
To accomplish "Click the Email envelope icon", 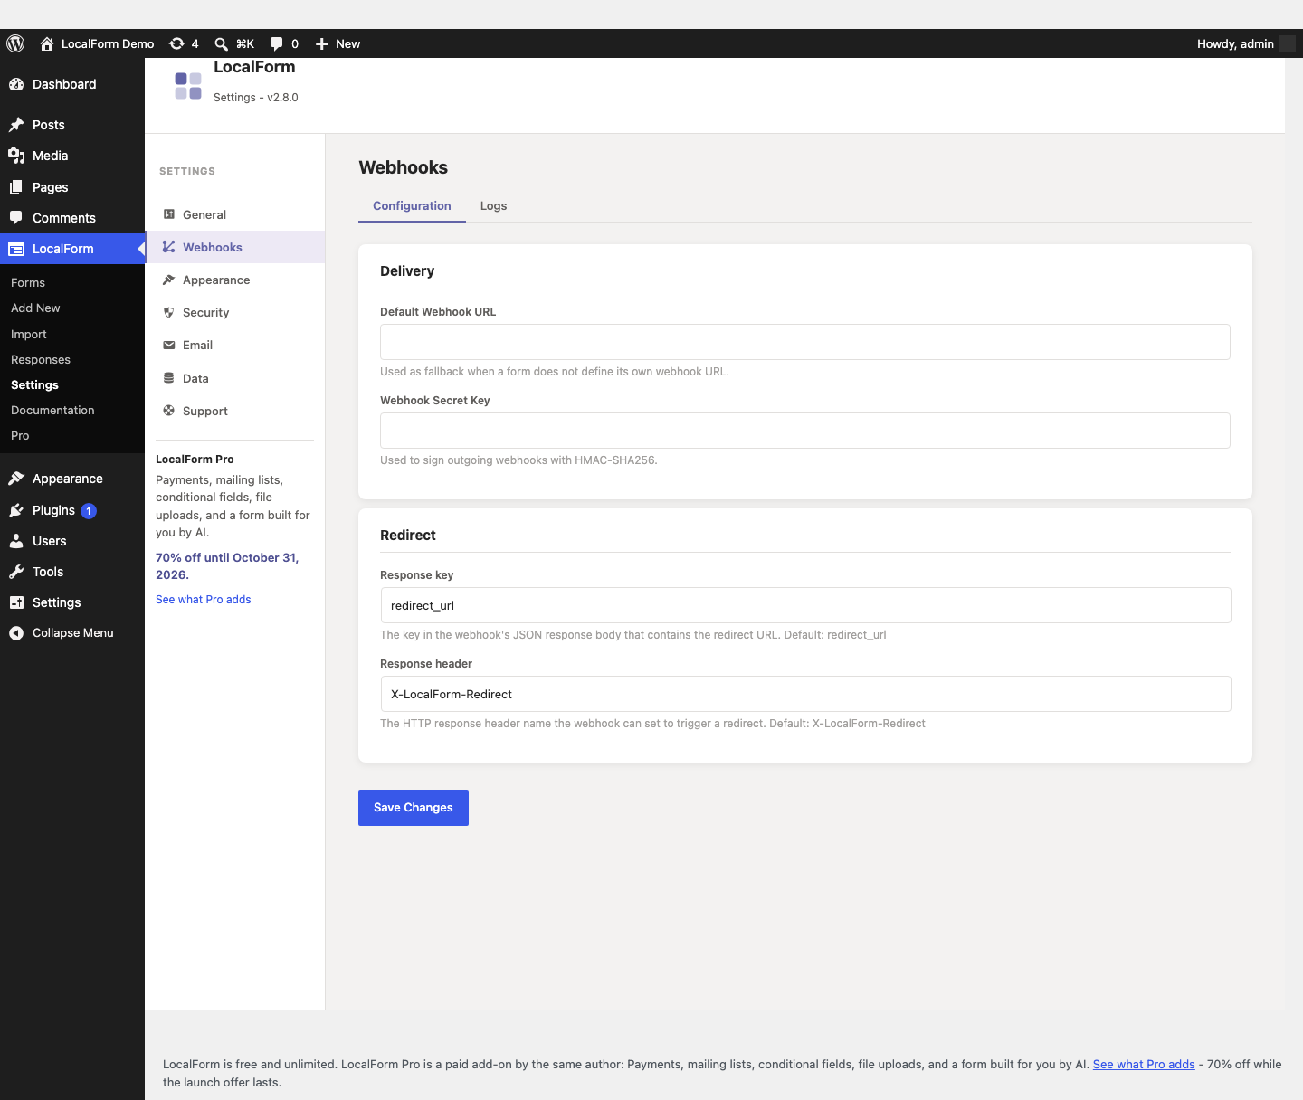I will coord(169,345).
